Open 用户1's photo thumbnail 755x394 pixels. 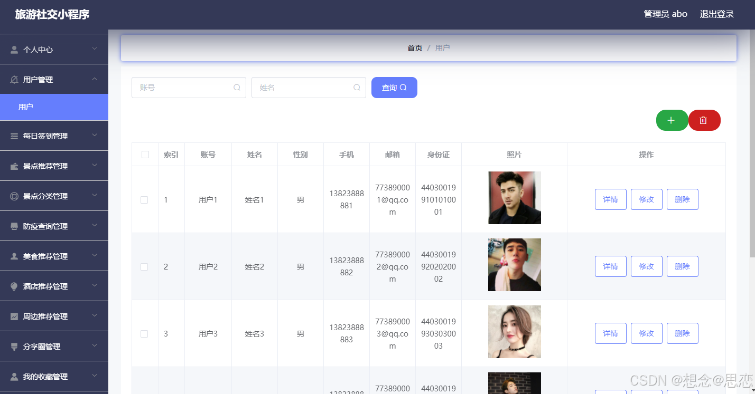pyautogui.click(x=515, y=198)
